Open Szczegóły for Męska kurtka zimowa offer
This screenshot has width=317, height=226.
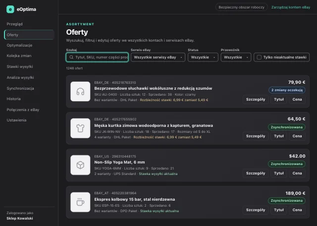point(256,136)
